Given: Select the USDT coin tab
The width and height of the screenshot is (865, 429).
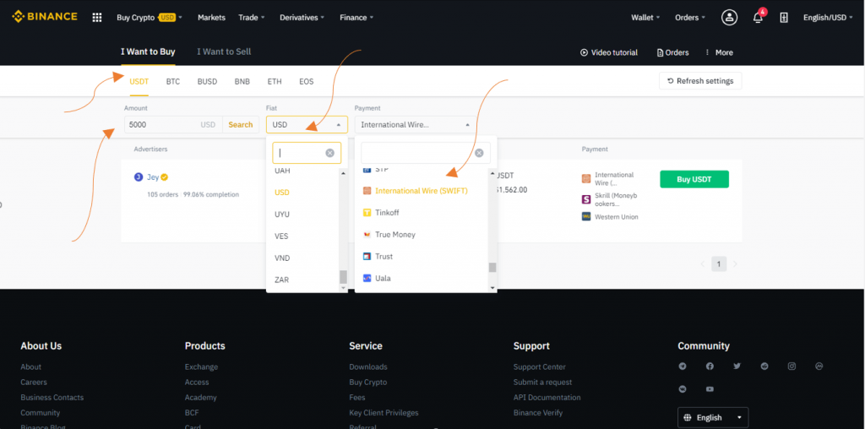Looking at the screenshot, I should click(x=139, y=82).
